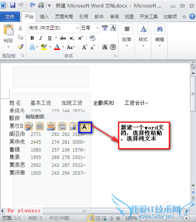Screen dimensions: 196x222
Task: Expand the font color dropdown arrow
Action: point(63,47)
